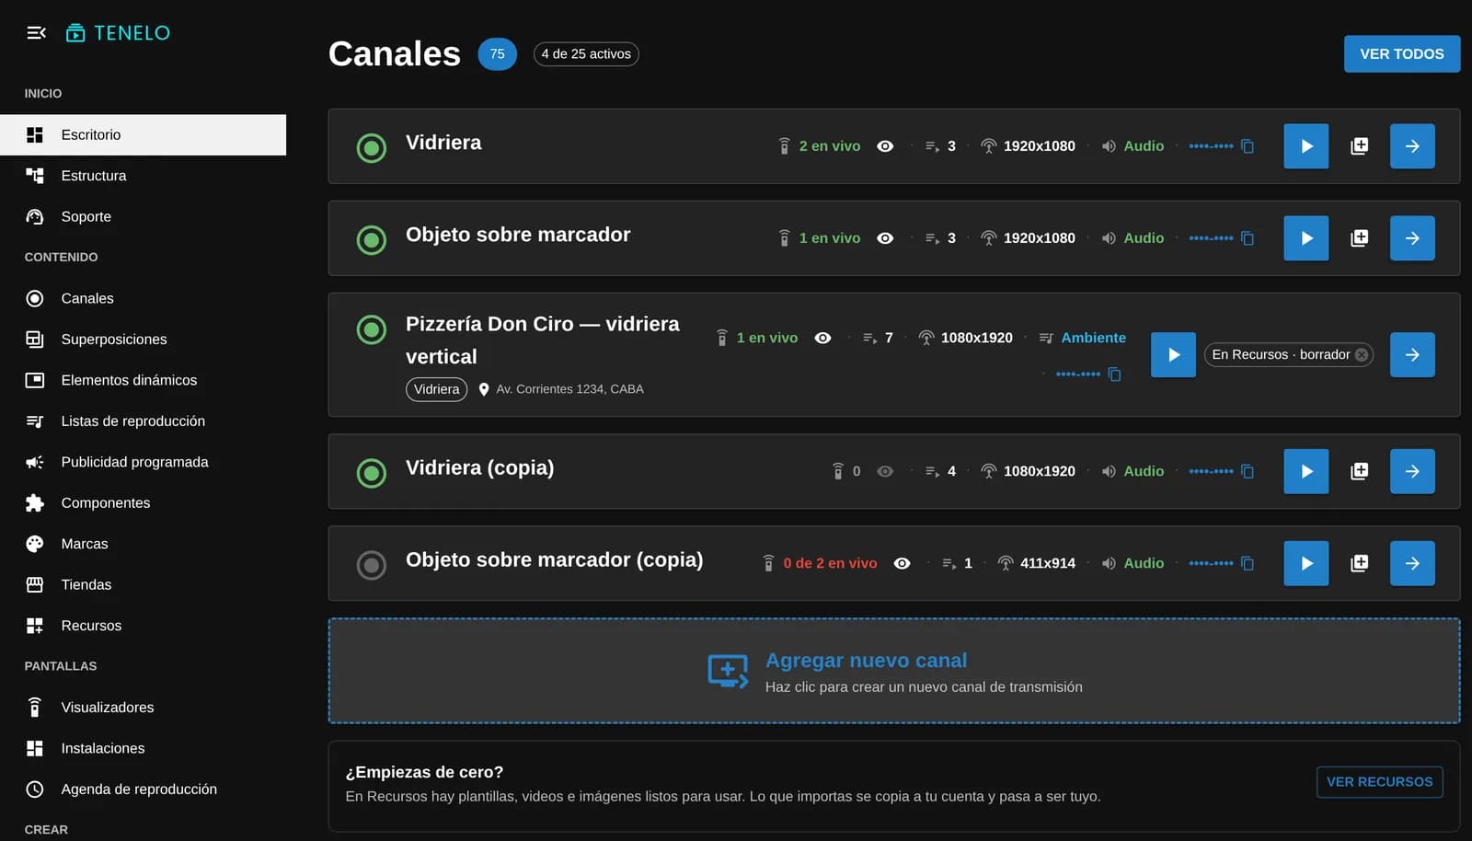Click the 75 channels count badge
Viewport: 1472px width, 841px height.
(497, 54)
